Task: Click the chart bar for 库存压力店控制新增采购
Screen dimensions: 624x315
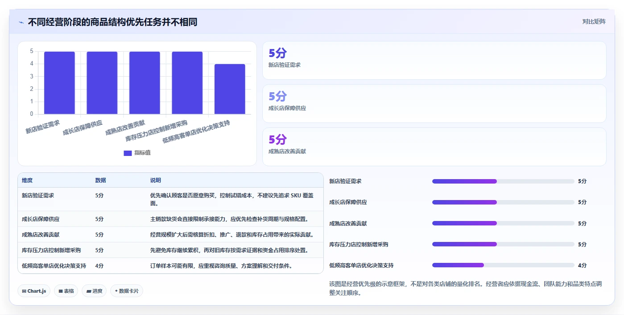Action: coord(187,83)
